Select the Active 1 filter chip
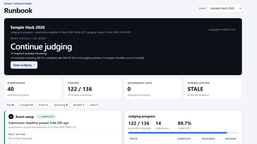 43,105
